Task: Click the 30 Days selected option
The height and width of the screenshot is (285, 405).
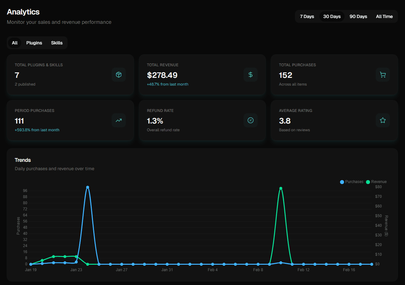Action: [332, 16]
